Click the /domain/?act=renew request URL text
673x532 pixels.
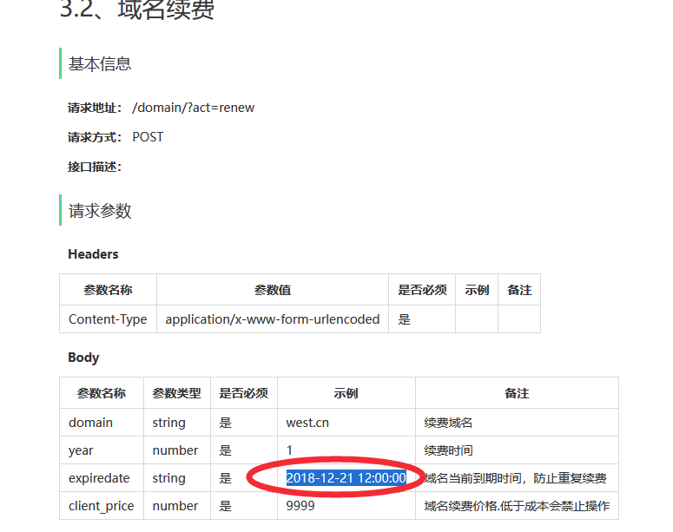tap(193, 108)
